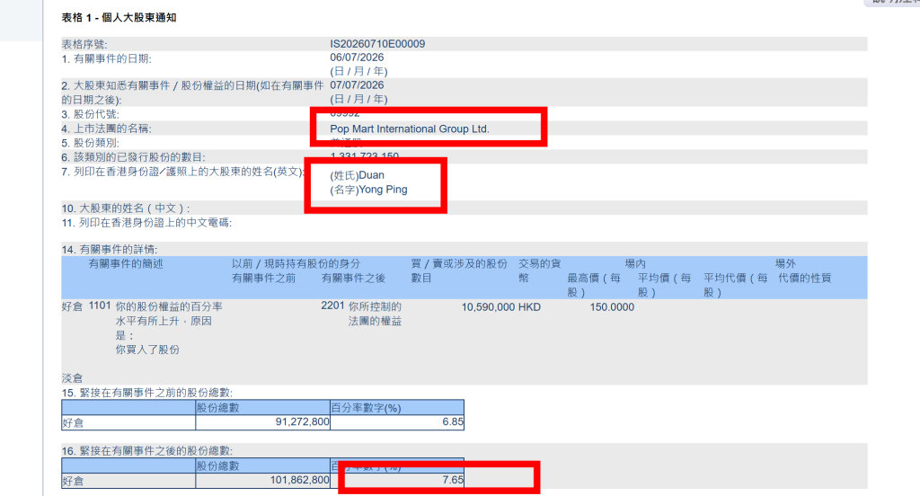Click the label 7. 列印在香港身份證／護照上的大股東的姓名
The image size is (920, 496).
(x=183, y=172)
